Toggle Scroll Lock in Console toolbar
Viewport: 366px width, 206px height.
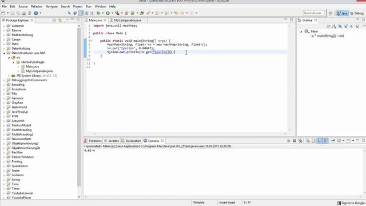(x=313, y=141)
